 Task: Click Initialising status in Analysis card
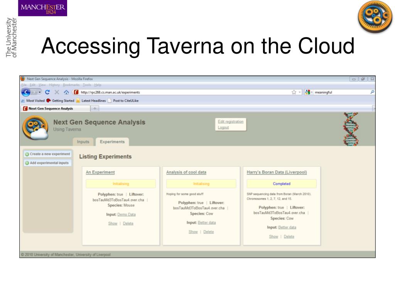tap(201, 184)
